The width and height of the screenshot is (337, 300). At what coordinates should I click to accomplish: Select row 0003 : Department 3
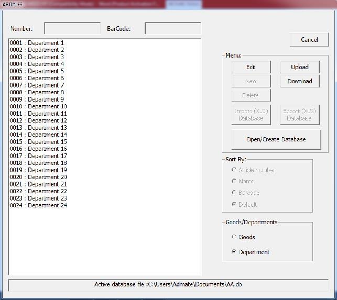coord(105,57)
